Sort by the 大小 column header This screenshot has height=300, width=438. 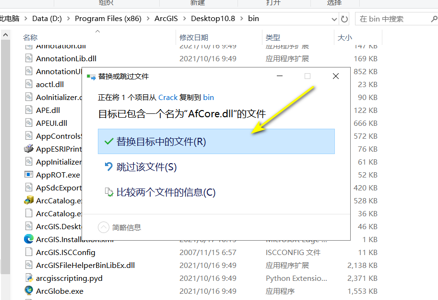tap(345, 37)
